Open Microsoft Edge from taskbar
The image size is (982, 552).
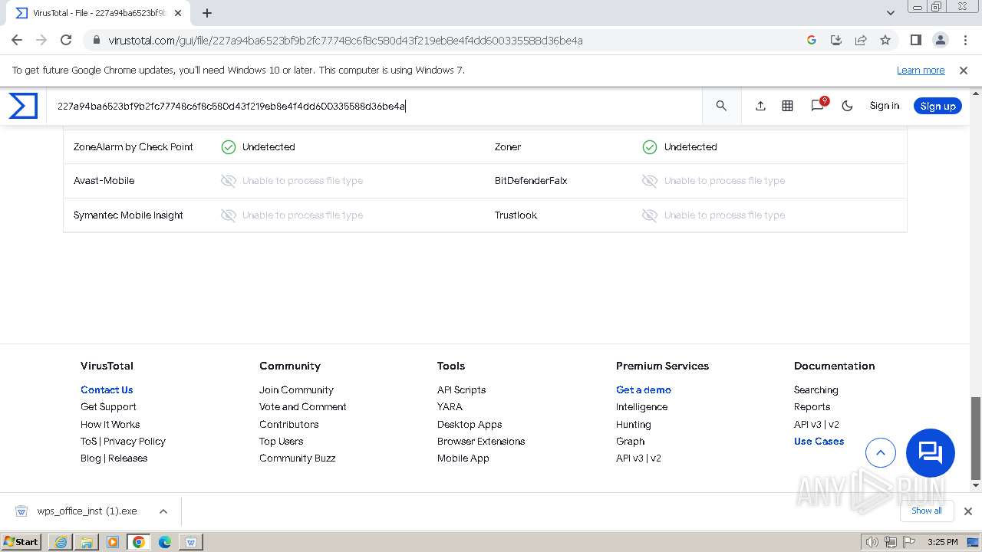[x=165, y=542]
